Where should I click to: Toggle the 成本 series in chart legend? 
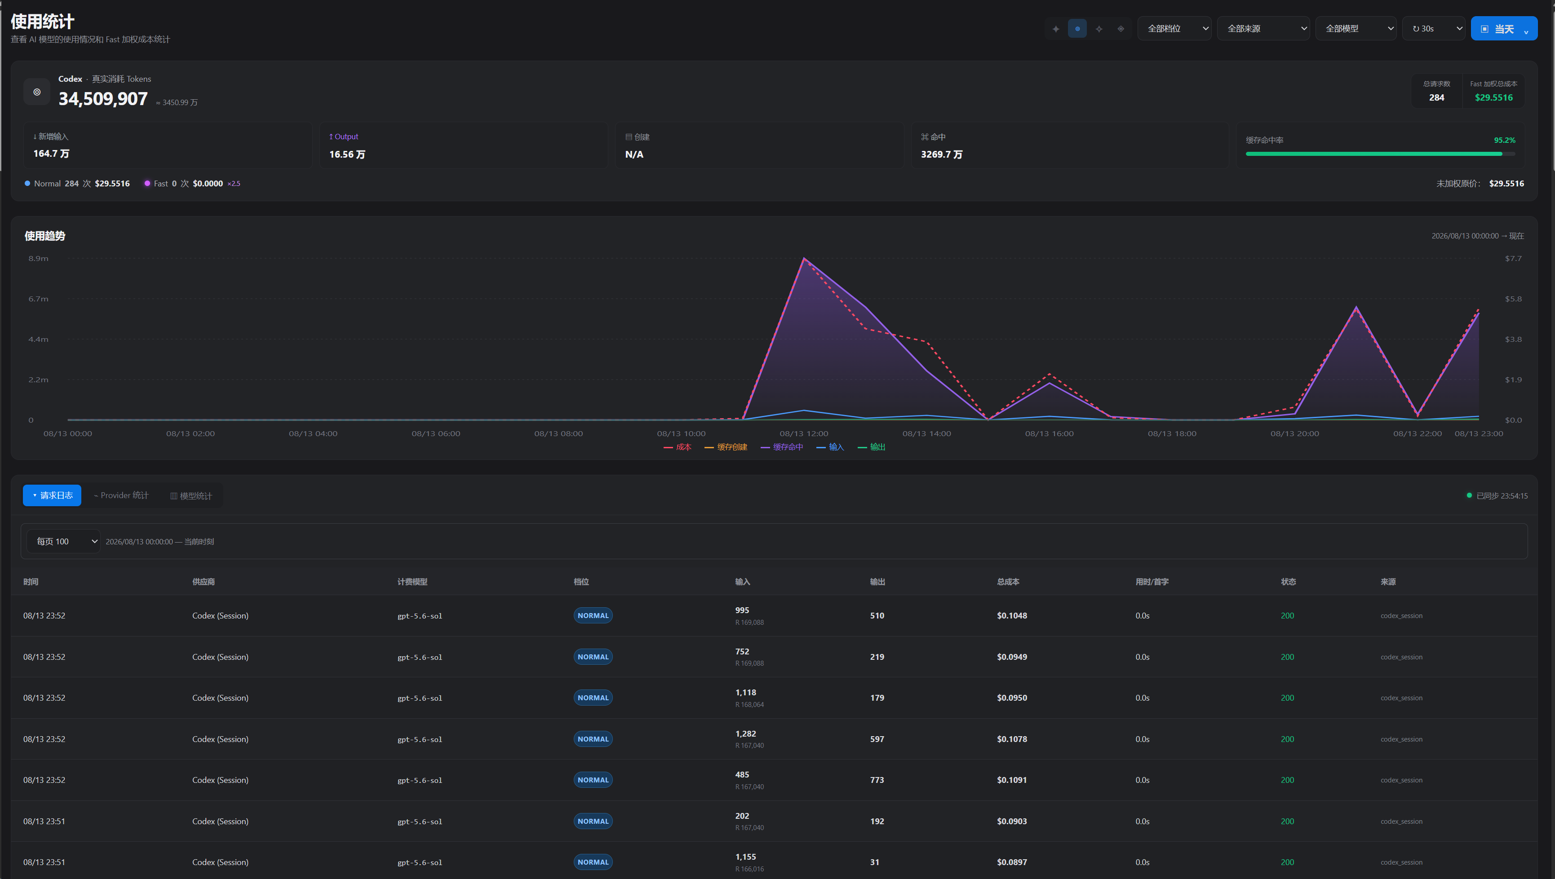pos(677,447)
